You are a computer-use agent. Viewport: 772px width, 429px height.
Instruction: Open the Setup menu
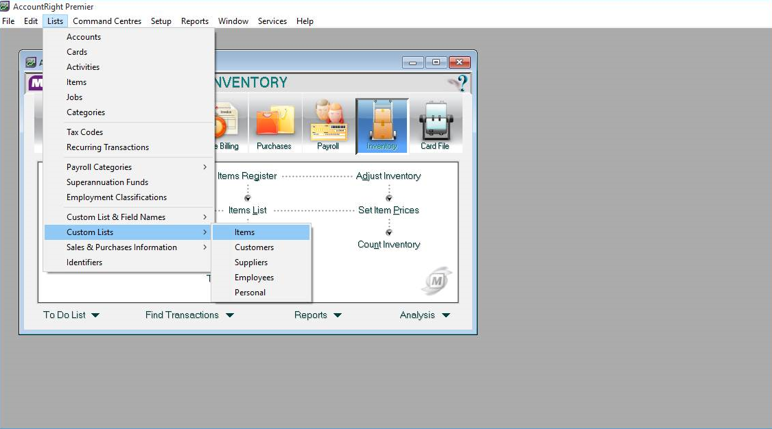point(161,21)
